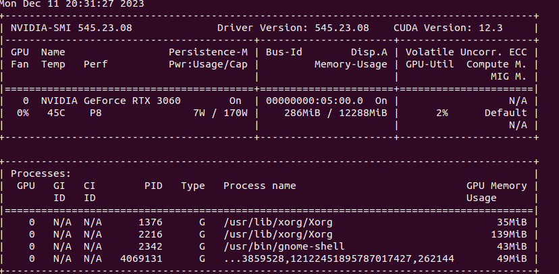The image size is (559, 274).
Task: Click PID 2216 in the process list
Action: (150, 234)
